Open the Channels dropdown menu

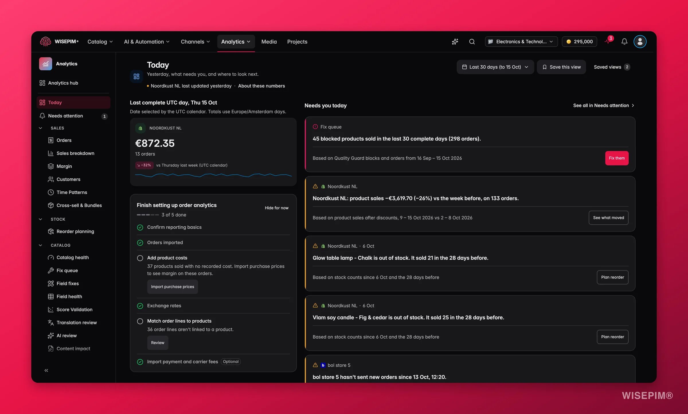(x=195, y=42)
